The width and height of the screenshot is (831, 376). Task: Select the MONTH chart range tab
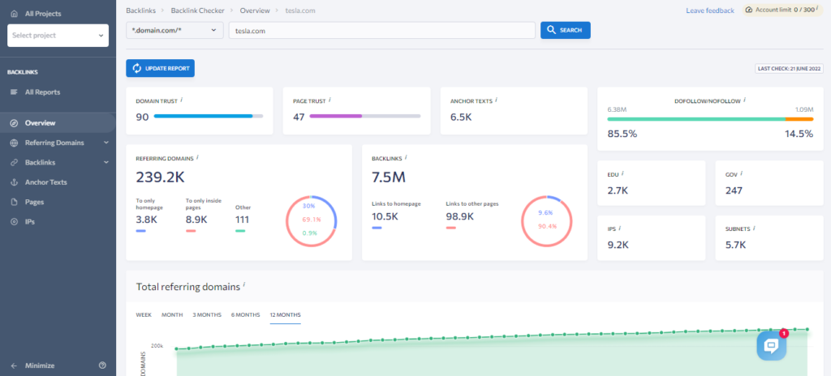172,314
